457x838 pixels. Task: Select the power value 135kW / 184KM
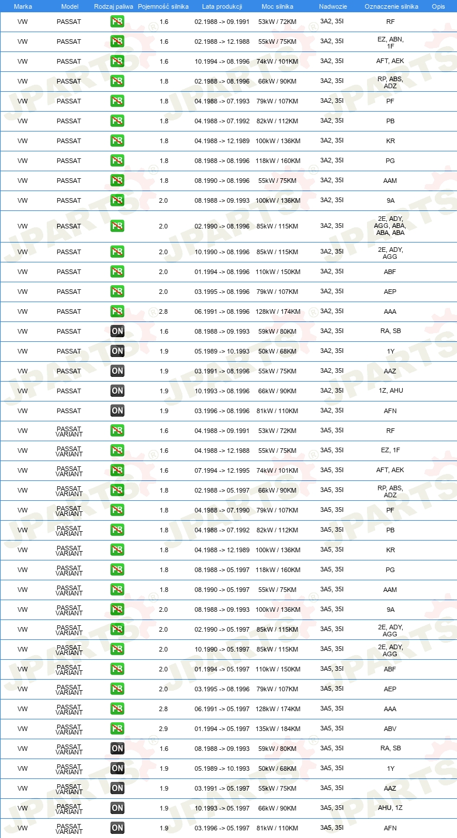click(x=278, y=729)
